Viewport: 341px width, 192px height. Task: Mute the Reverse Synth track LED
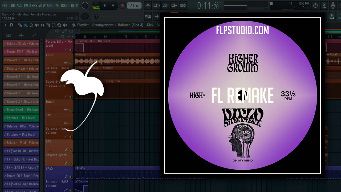tap(71, 163)
